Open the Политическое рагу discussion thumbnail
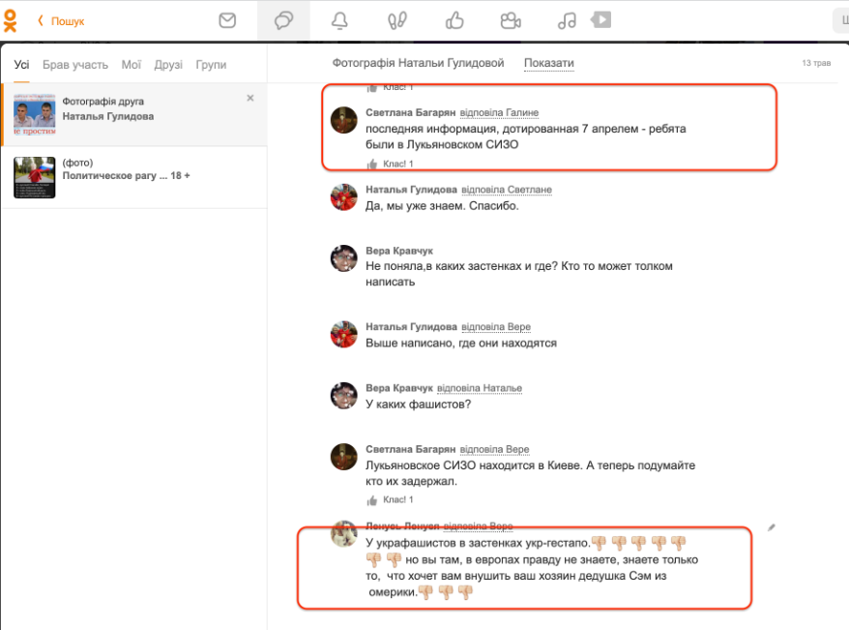Screen dimensions: 849x630 pos(34,177)
